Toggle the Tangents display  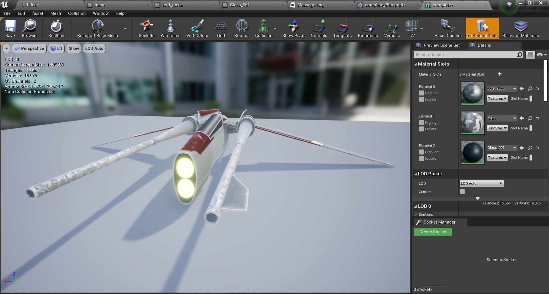tap(342, 28)
